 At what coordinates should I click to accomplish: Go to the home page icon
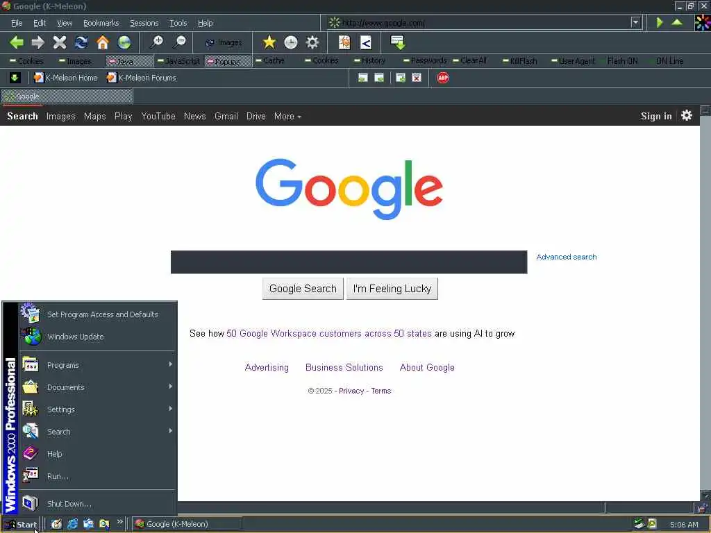[103, 42]
